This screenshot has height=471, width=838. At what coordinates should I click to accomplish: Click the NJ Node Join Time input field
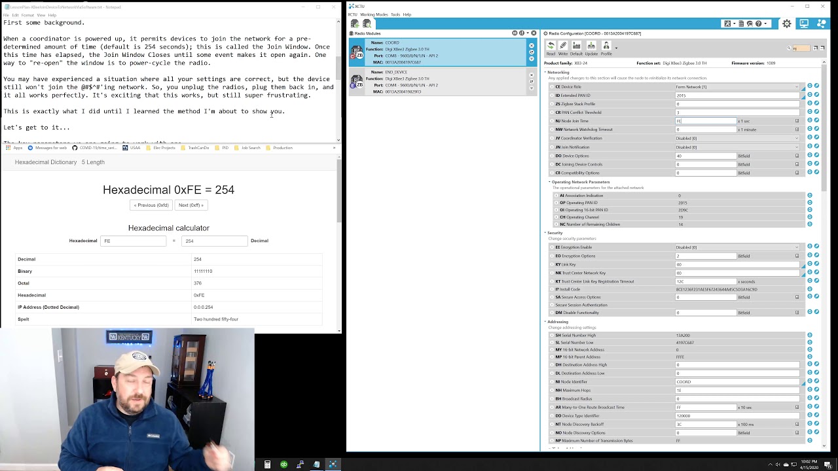pyautogui.click(x=706, y=121)
